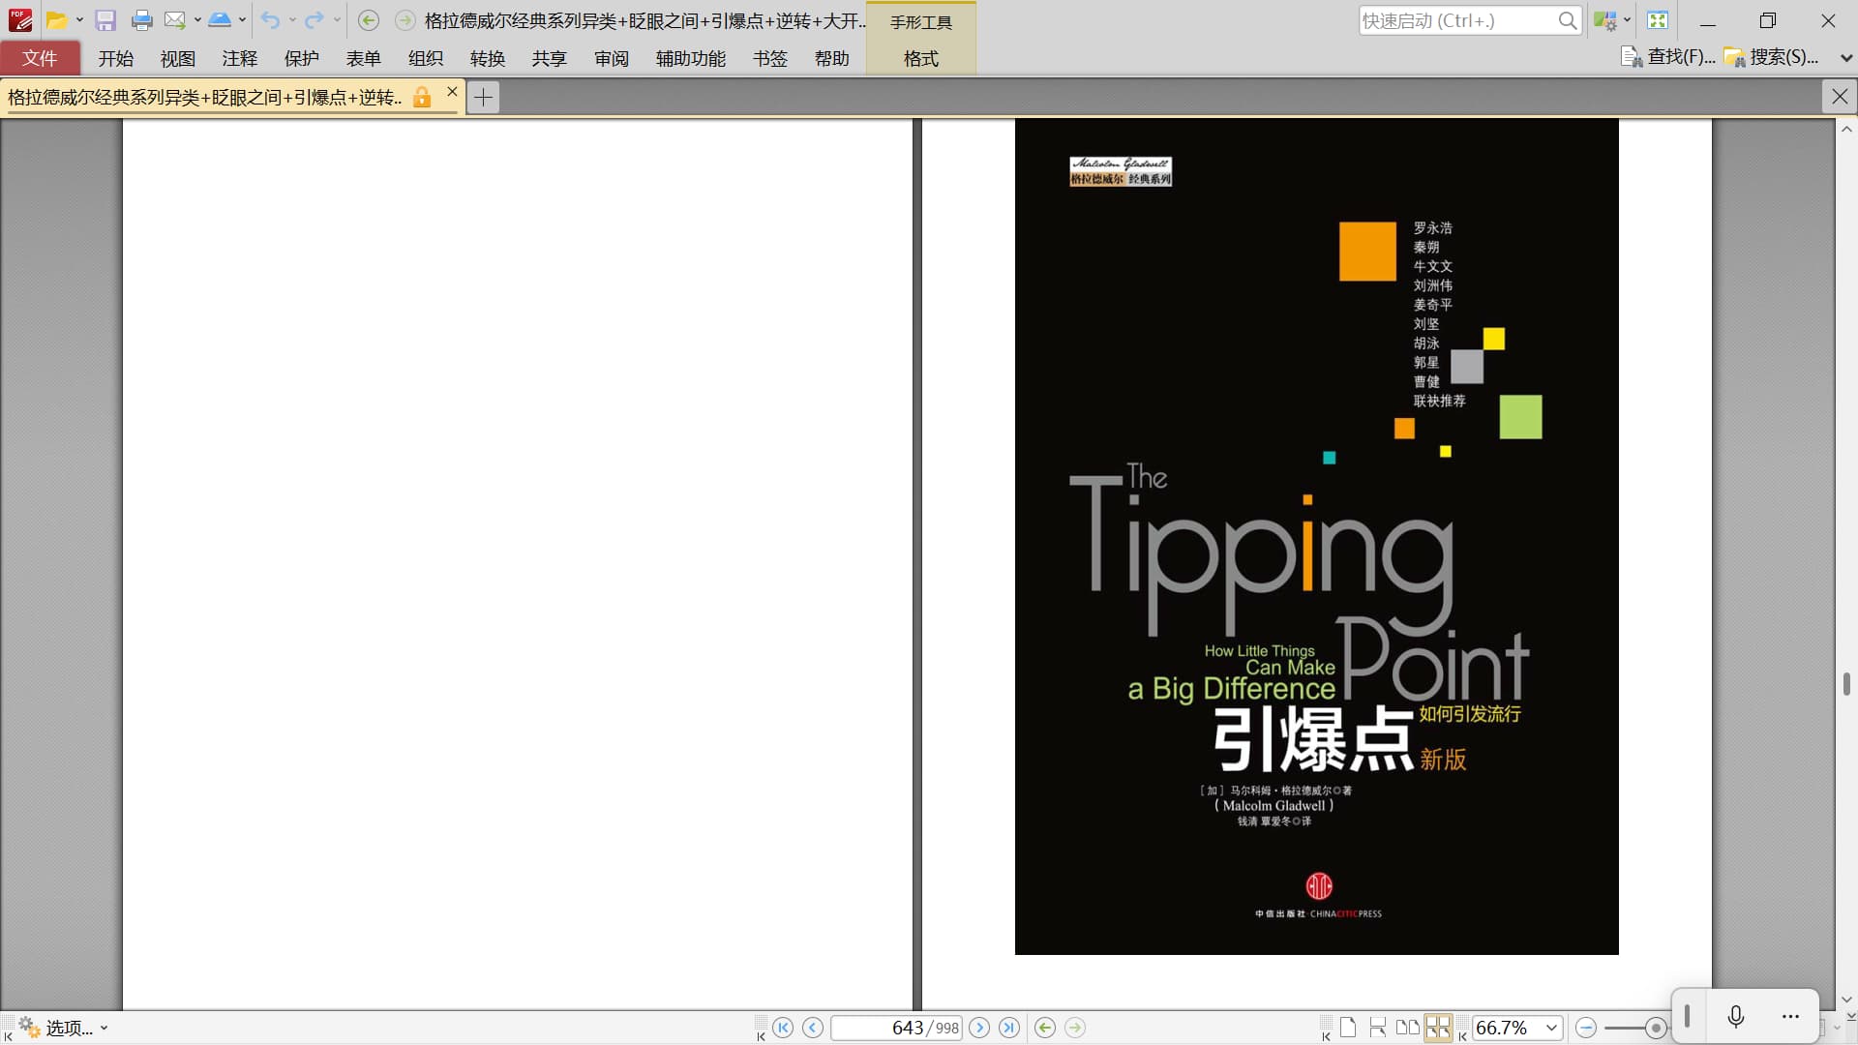Image resolution: width=1858 pixels, height=1045 pixels.
Task: Click the Save icon
Action: point(105,20)
